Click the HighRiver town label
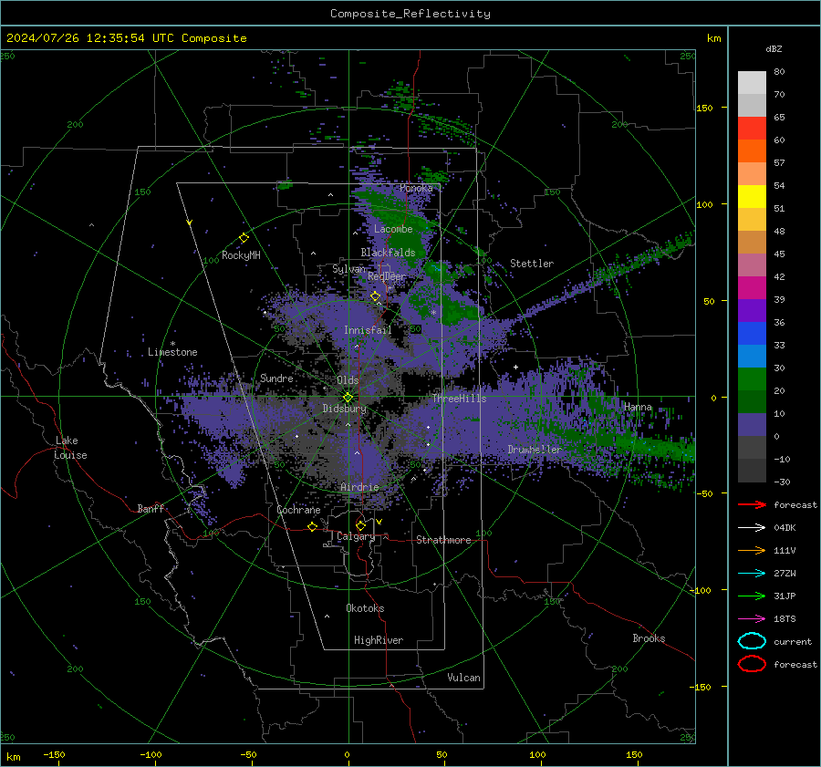Image resolution: width=821 pixels, height=767 pixels. (x=378, y=640)
